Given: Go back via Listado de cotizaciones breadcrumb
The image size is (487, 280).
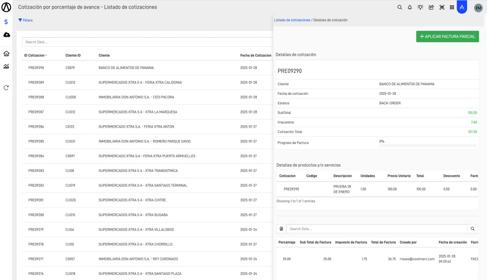Looking at the screenshot, I should coord(292,20).
